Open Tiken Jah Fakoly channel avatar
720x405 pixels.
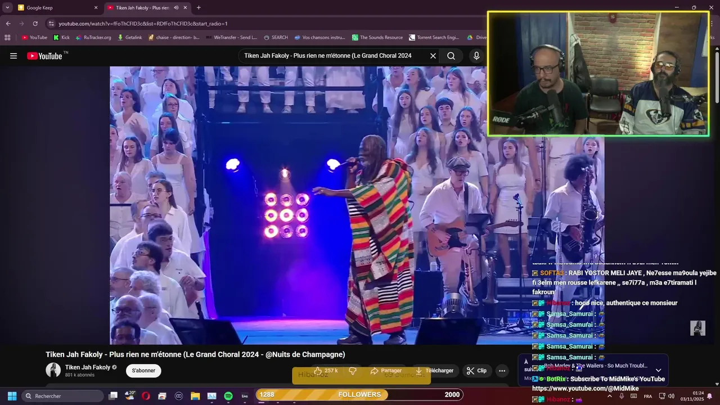click(53, 370)
